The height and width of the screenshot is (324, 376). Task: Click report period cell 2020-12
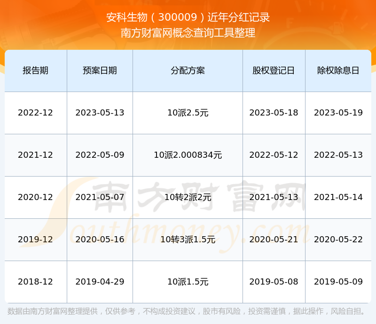(36, 197)
